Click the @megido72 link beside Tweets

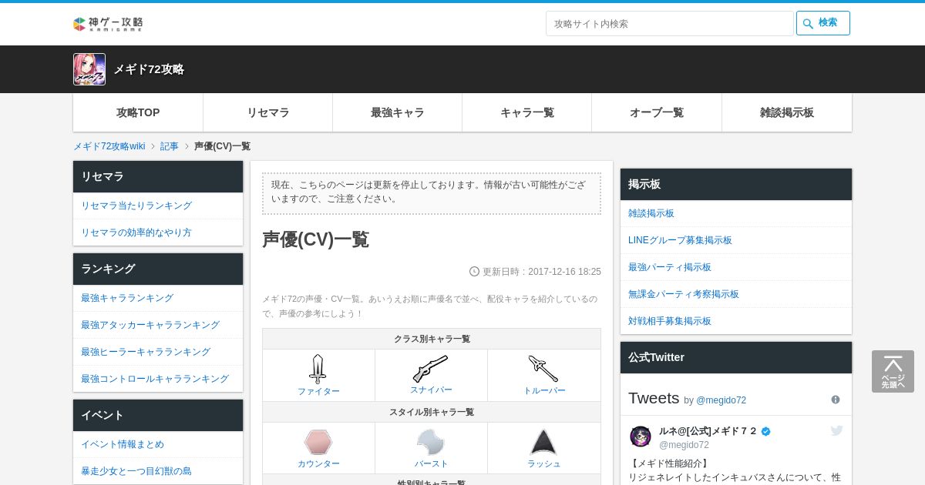coord(721,400)
